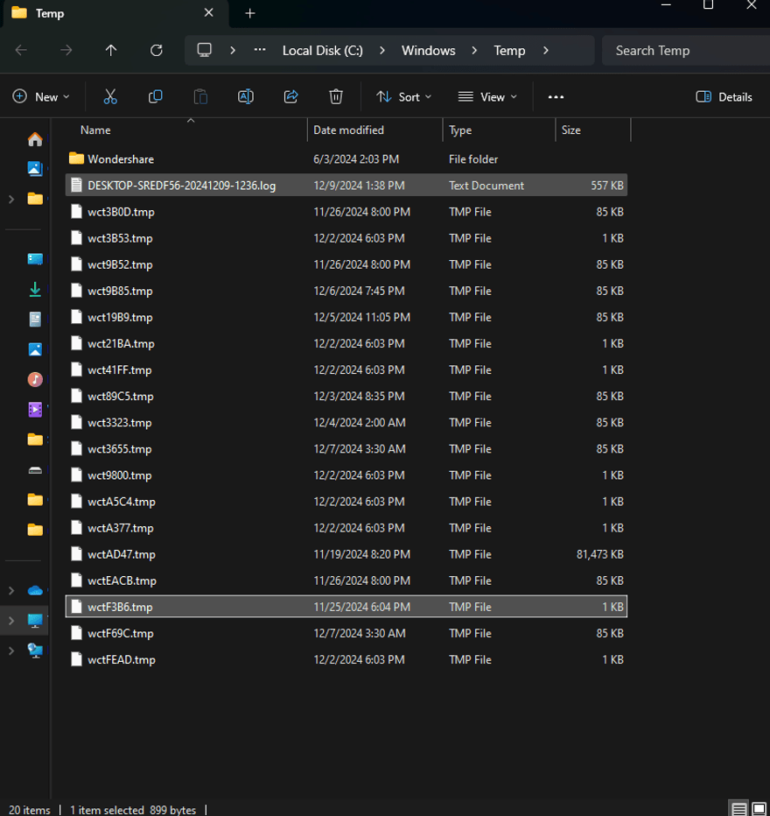Open the View layout dropdown
Screen dimensions: 770x816
point(487,97)
